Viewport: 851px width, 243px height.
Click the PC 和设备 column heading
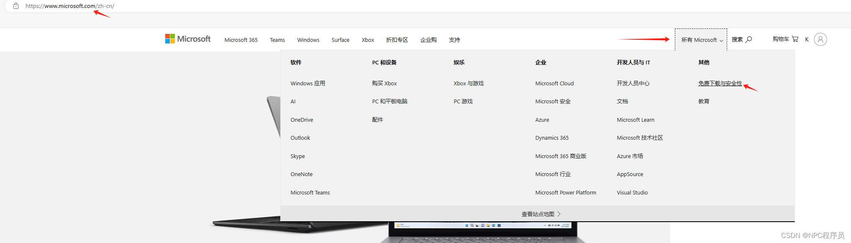point(384,62)
